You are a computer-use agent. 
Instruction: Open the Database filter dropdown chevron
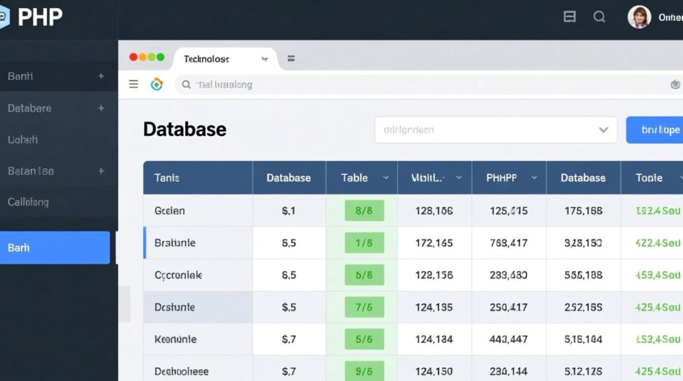pyautogui.click(x=603, y=130)
